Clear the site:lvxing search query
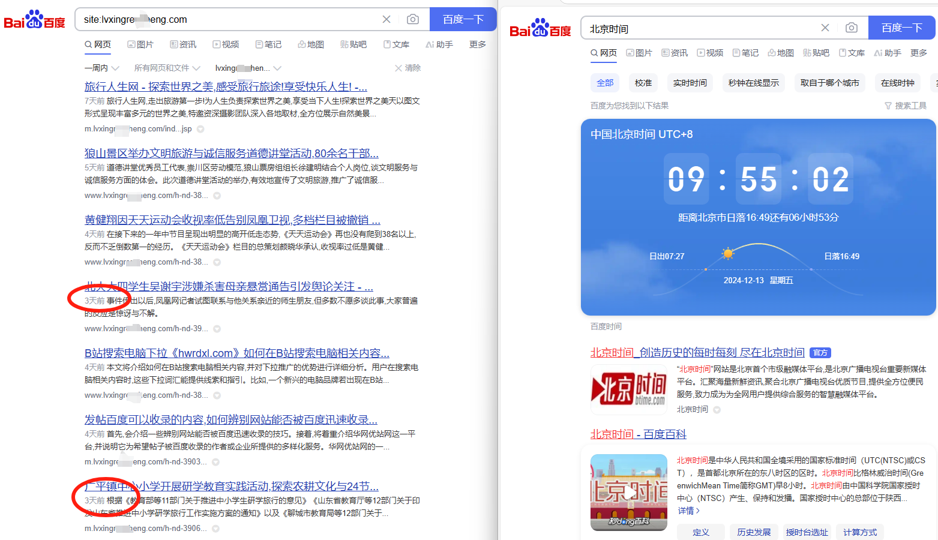Screen dimensions: 938x540 click(x=386, y=19)
